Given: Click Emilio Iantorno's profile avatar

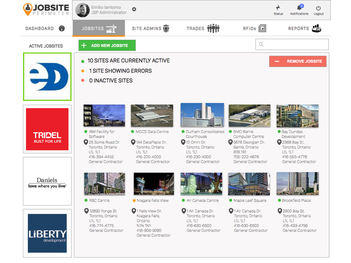Looking at the screenshot, I should (x=82, y=10).
